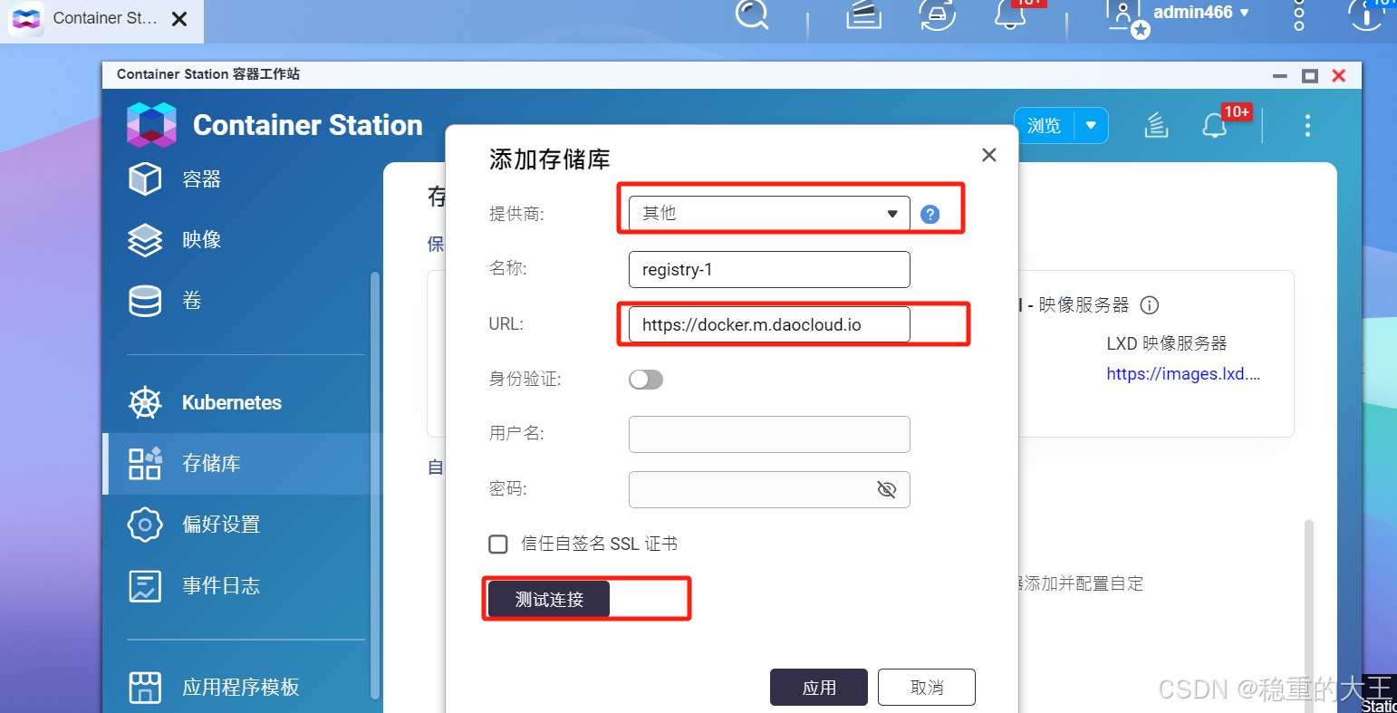Click the Container Station logo
The height and width of the screenshot is (713, 1397).
pos(151,125)
